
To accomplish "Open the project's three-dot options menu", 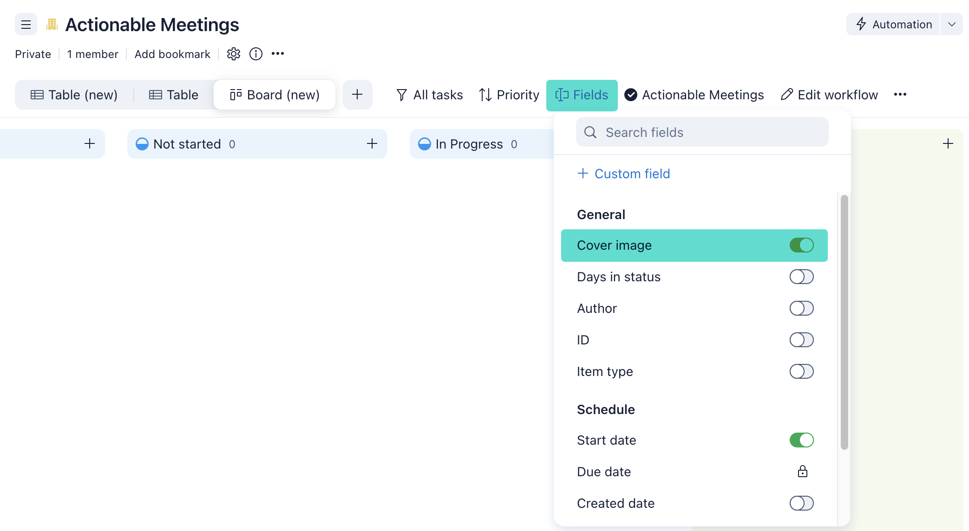I will tap(278, 54).
